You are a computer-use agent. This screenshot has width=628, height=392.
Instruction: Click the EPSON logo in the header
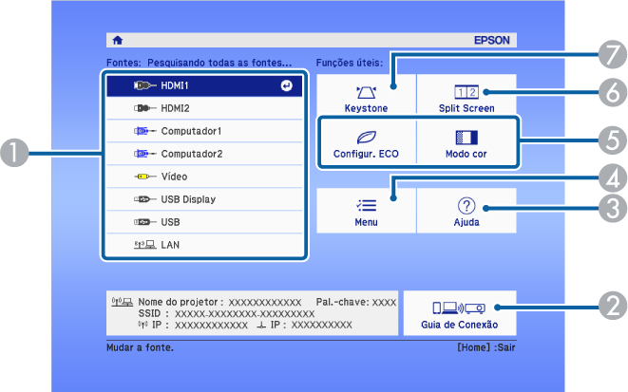[x=492, y=41]
